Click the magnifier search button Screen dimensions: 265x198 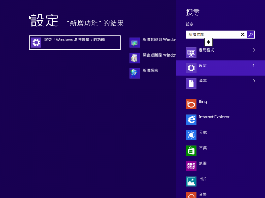(x=251, y=35)
